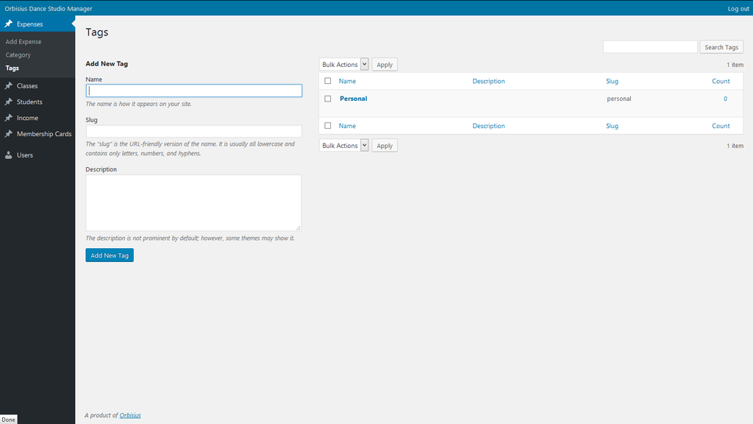
Task: Click the Users person icon
Action: 9,155
